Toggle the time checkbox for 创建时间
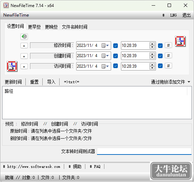Image resolution: width=194 pixels, height=182 pixels. tap(160, 56)
